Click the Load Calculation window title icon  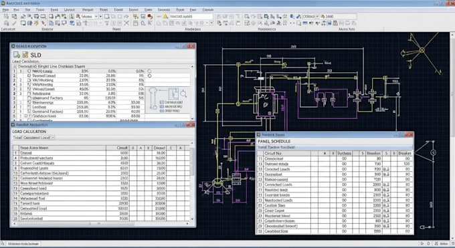pyautogui.click(x=13, y=125)
